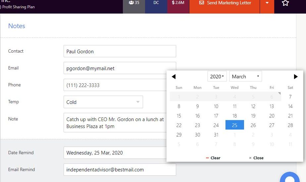Clear the selected calendar date
This screenshot has width=306, height=182.
pyautogui.click(x=213, y=158)
